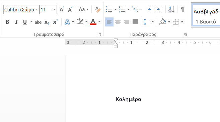
Task: Sort text alphabetically icon
Action: coord(171,9)
